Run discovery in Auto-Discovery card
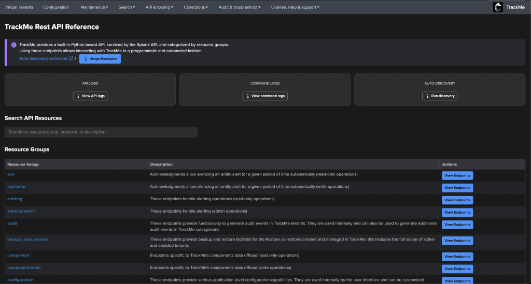 point(440,96)
